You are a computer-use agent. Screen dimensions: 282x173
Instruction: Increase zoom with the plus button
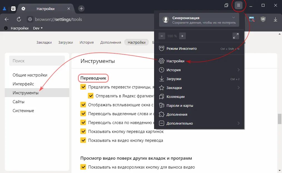point(182,36)
